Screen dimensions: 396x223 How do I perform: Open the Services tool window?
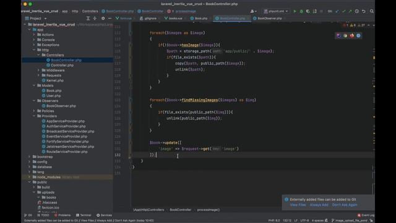pyautogui.click(x=104, y=215)
